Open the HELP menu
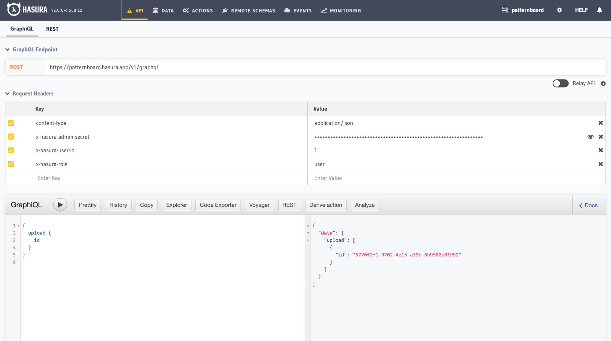 point(581,10)
